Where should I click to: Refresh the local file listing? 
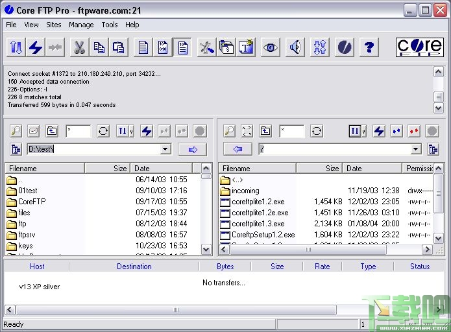point(103,131)
